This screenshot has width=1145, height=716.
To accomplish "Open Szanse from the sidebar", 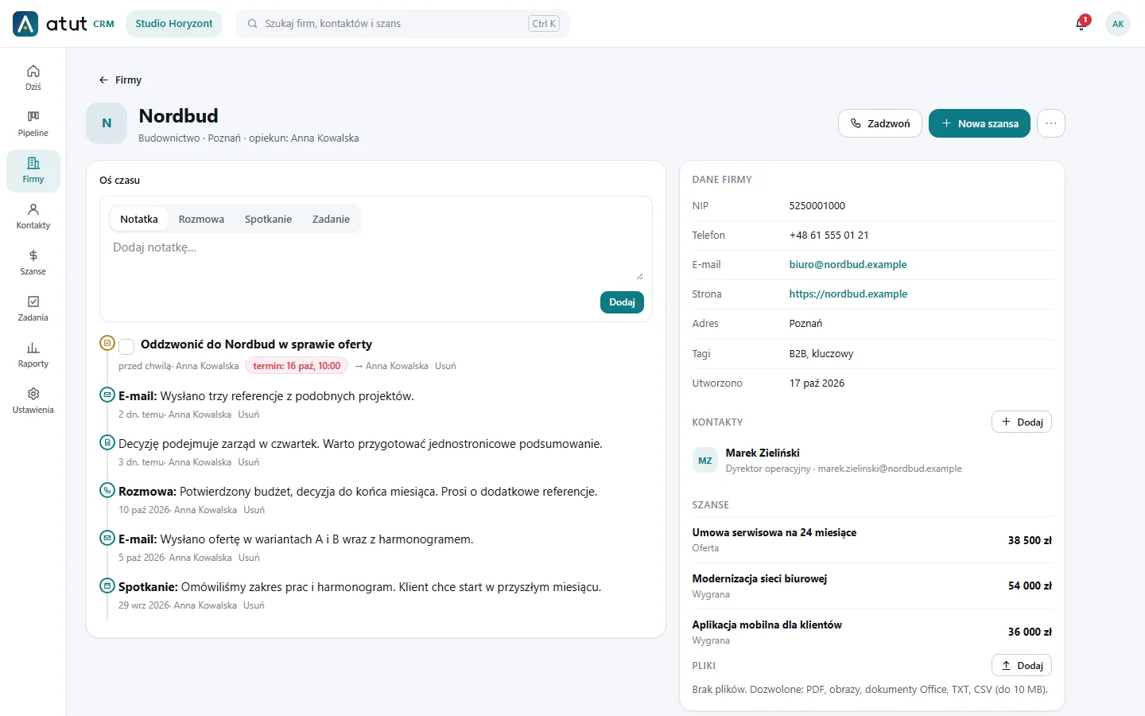I will tap(33, 263).
